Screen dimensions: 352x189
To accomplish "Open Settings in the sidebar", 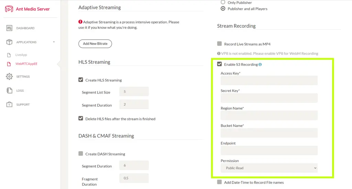I will [x=23, y=76].
